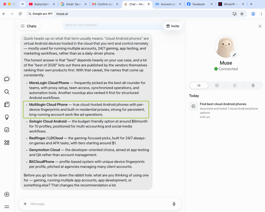Select the shield tab in Muse panel
The image size is (265, 212).
[217, 85]
